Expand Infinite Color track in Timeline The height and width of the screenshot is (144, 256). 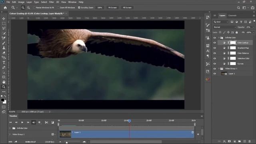pyautogui.click(x=10, y=128)
